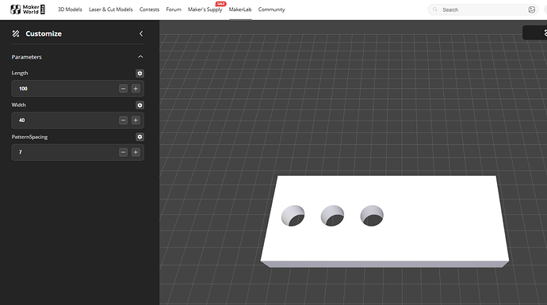Screen dimensions: 547x305
Task: Click the Customize pencil-ruler icon
Action: tap(16, 34)
